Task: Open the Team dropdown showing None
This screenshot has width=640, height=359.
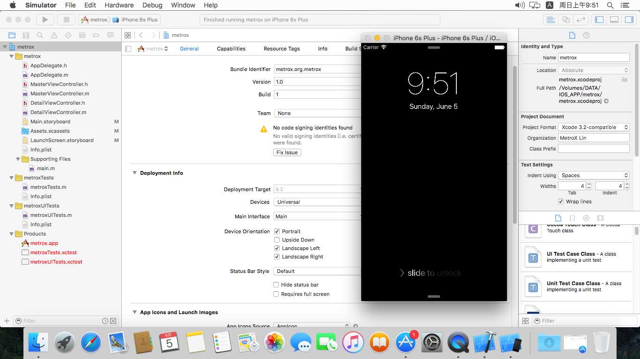Action: [x=317, y=113]
